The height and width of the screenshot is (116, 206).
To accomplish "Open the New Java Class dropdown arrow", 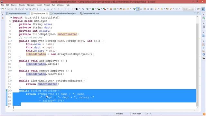I will [117, 9].
